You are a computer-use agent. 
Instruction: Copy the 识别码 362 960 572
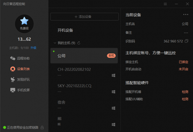point(186,41)
